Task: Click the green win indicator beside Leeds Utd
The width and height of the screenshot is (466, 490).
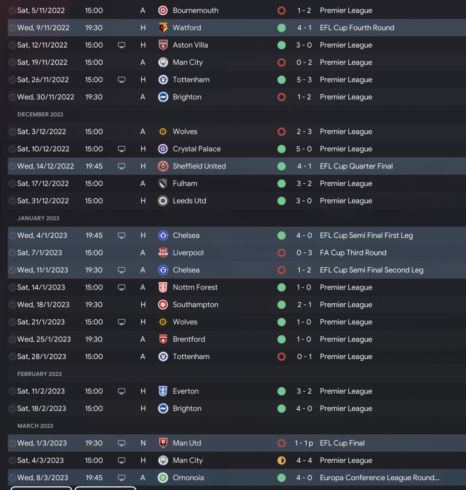Action: (x=281, y=201)
